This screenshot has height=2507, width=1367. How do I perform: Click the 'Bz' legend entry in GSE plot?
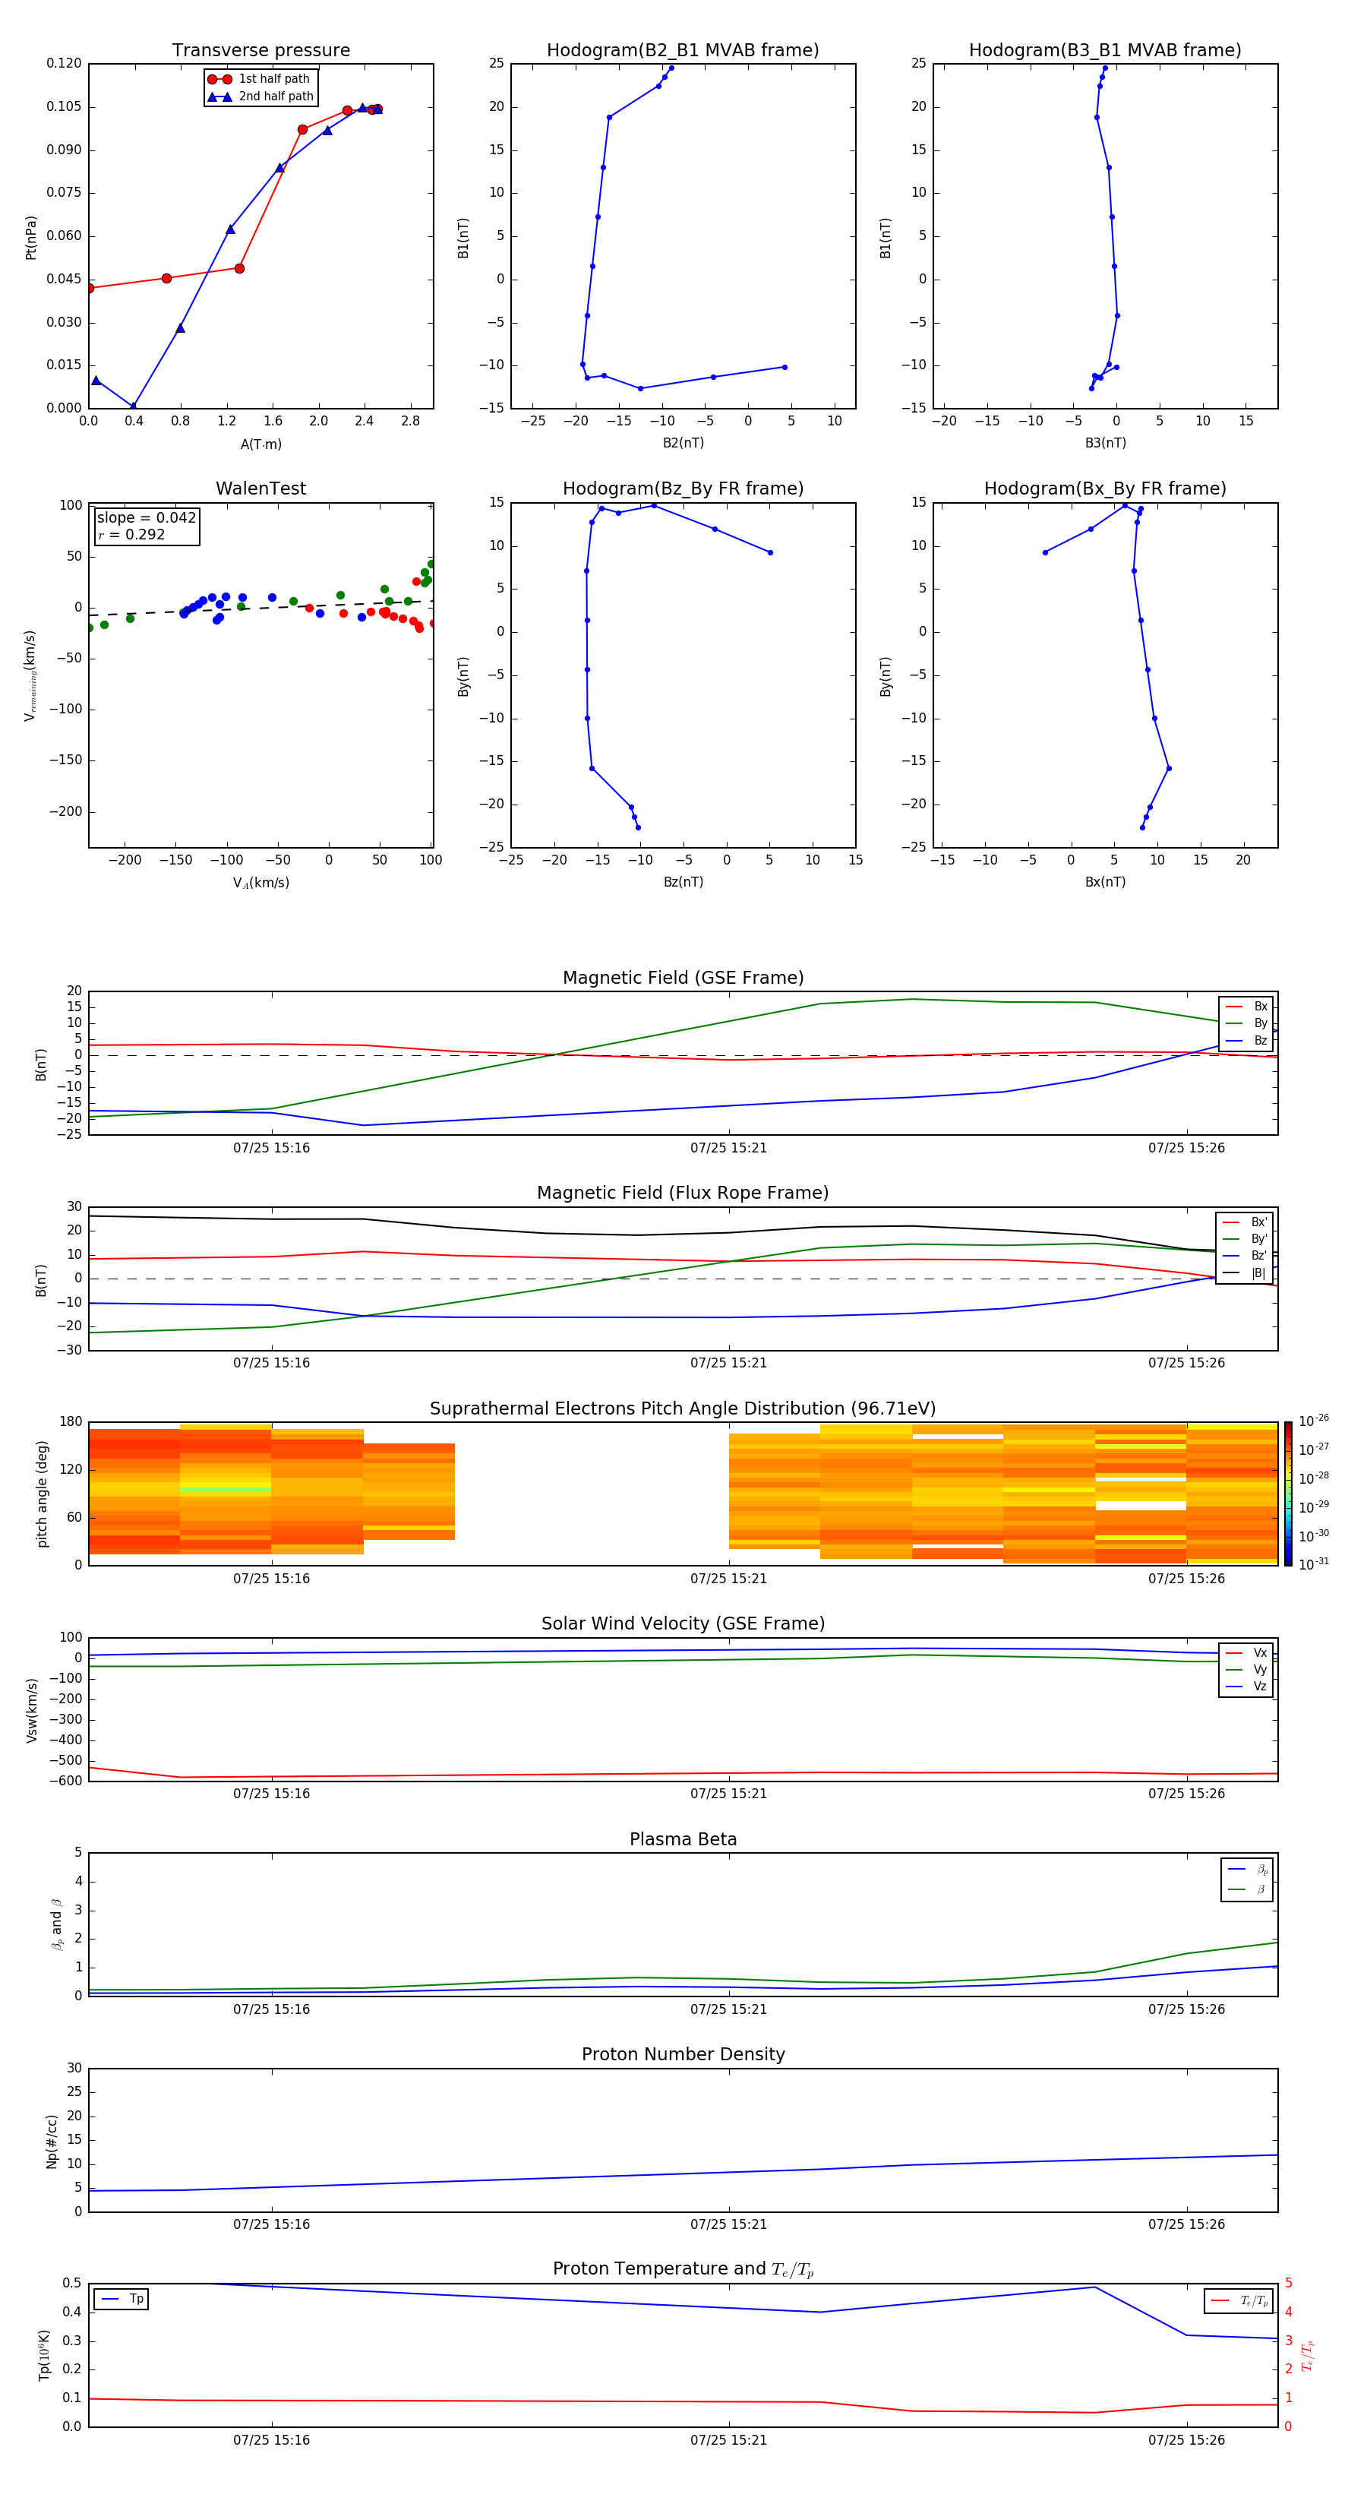click(1246, 1042)
